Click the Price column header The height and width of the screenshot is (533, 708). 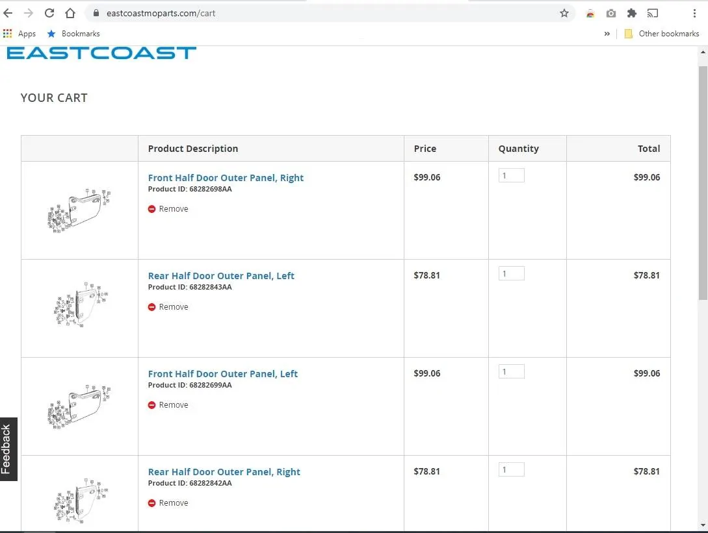coord(425,149)
